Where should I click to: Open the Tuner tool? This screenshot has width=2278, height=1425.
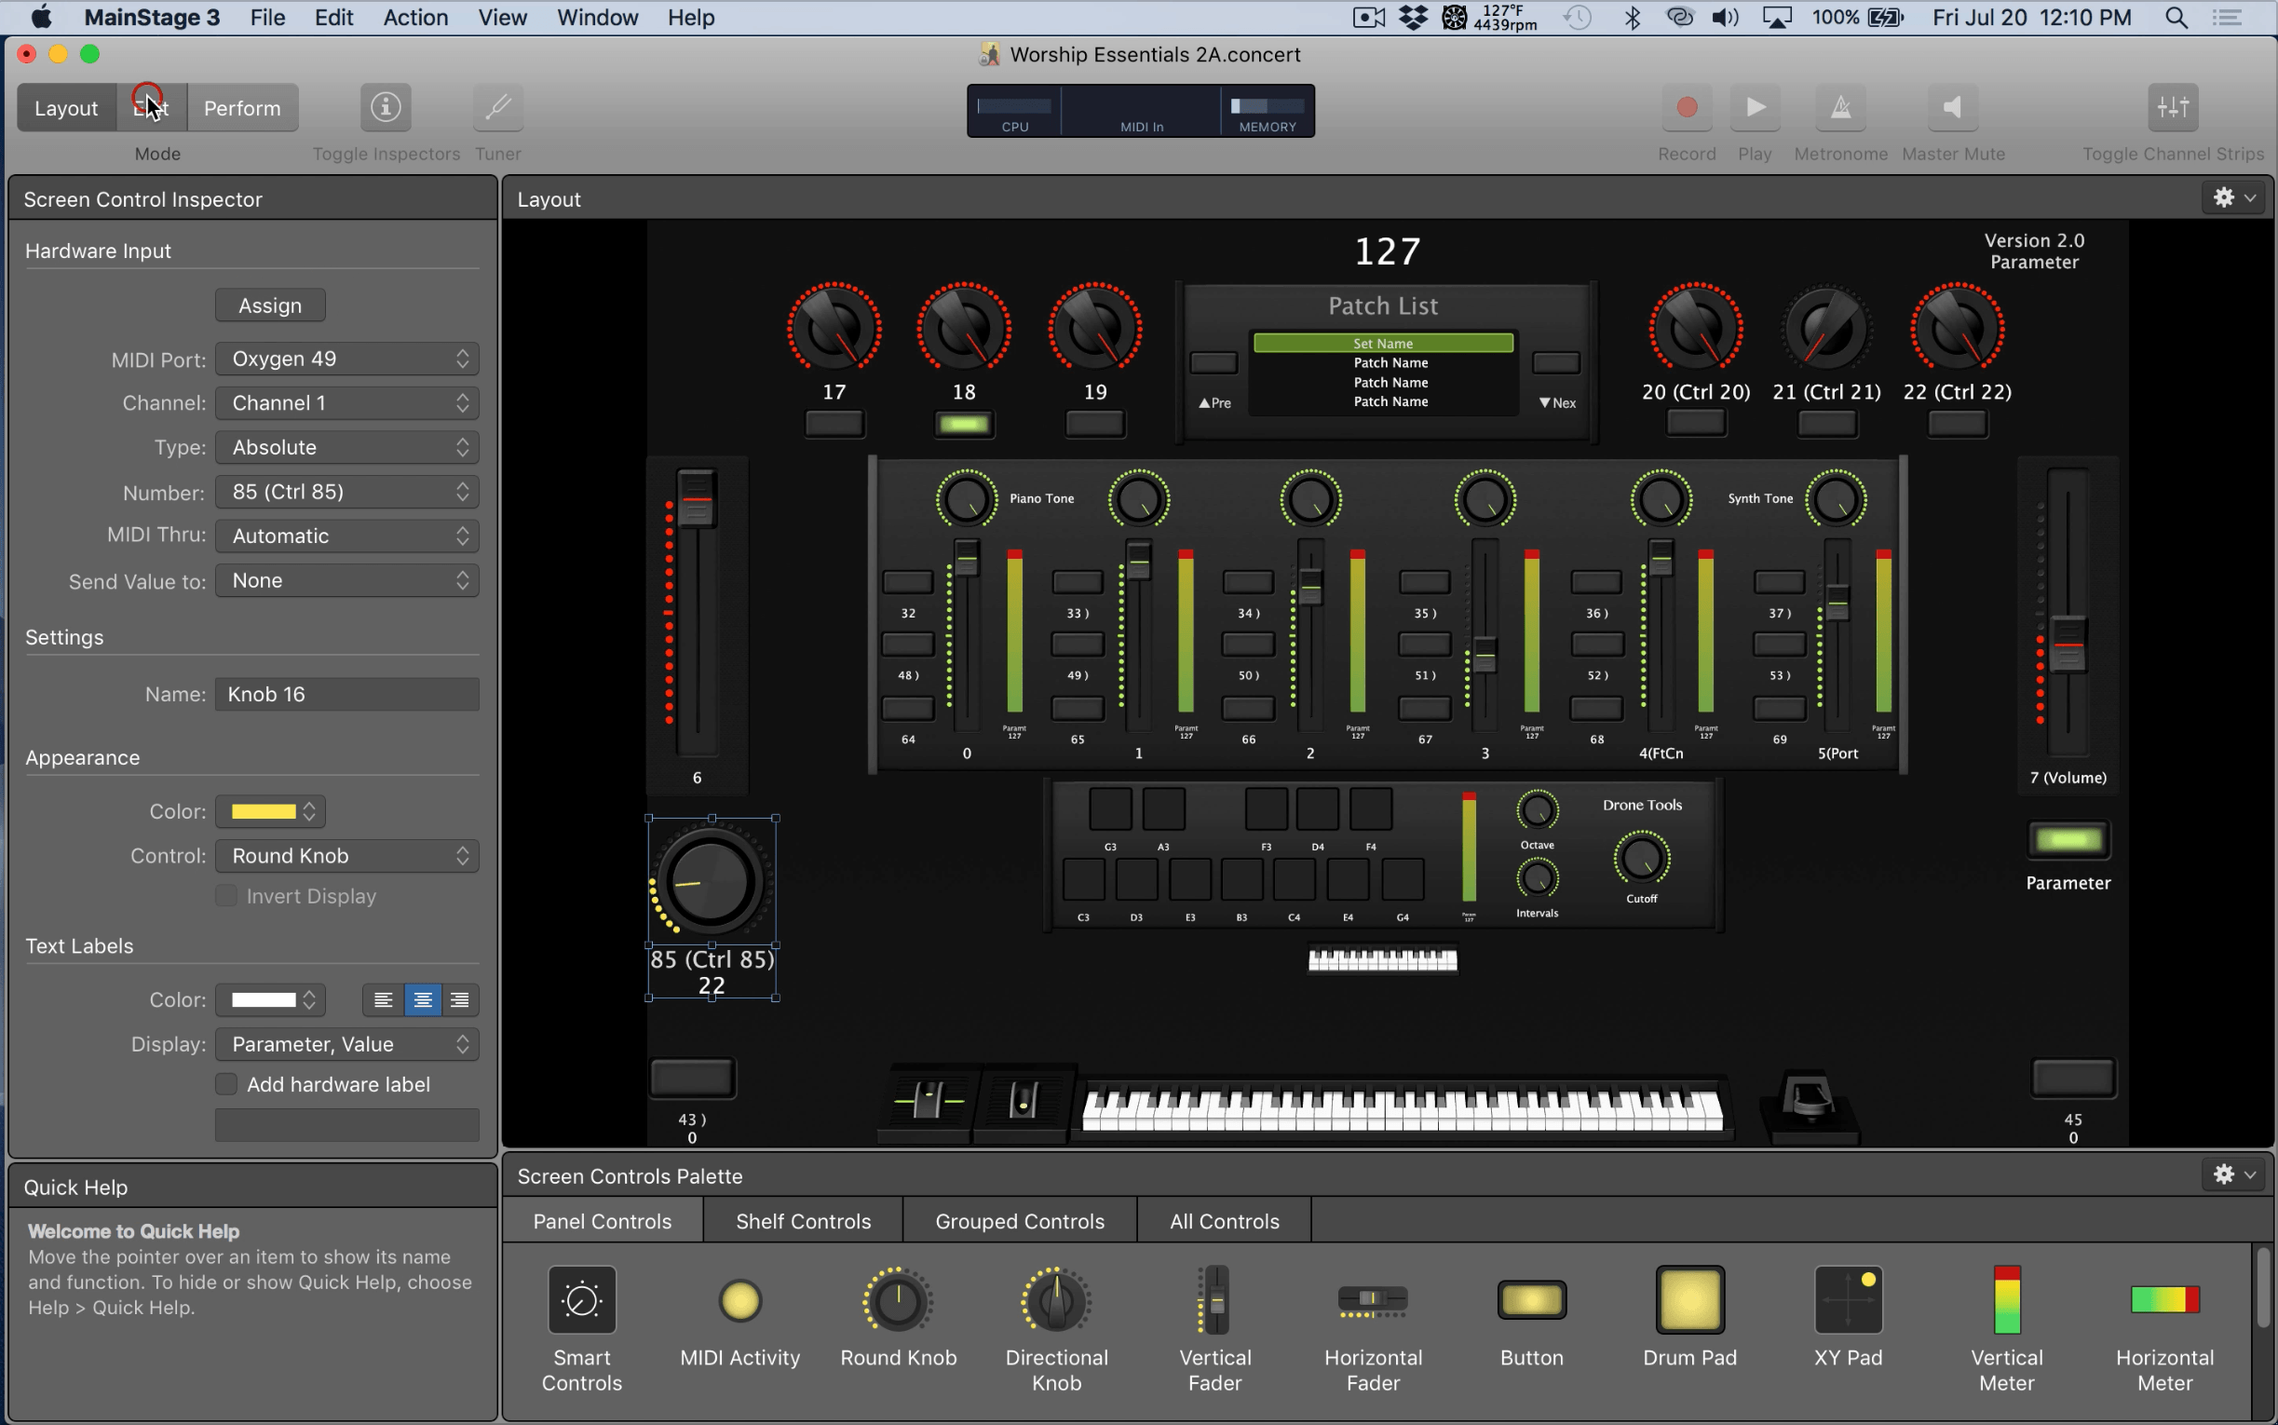497,107
